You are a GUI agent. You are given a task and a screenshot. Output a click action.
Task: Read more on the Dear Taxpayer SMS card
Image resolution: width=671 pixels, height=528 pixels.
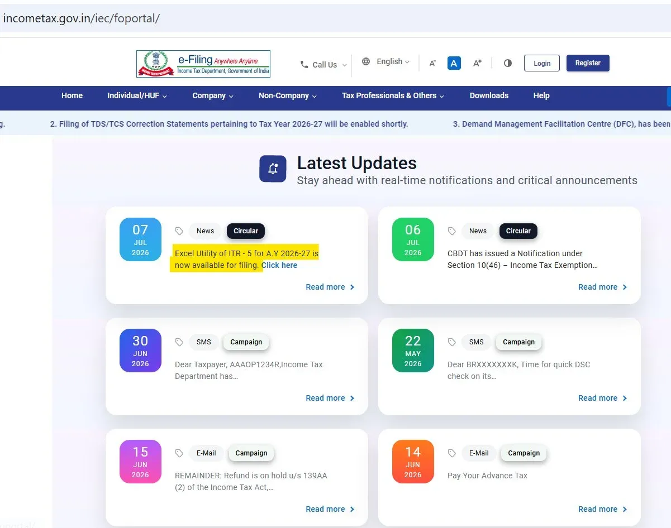coord(330,398)
